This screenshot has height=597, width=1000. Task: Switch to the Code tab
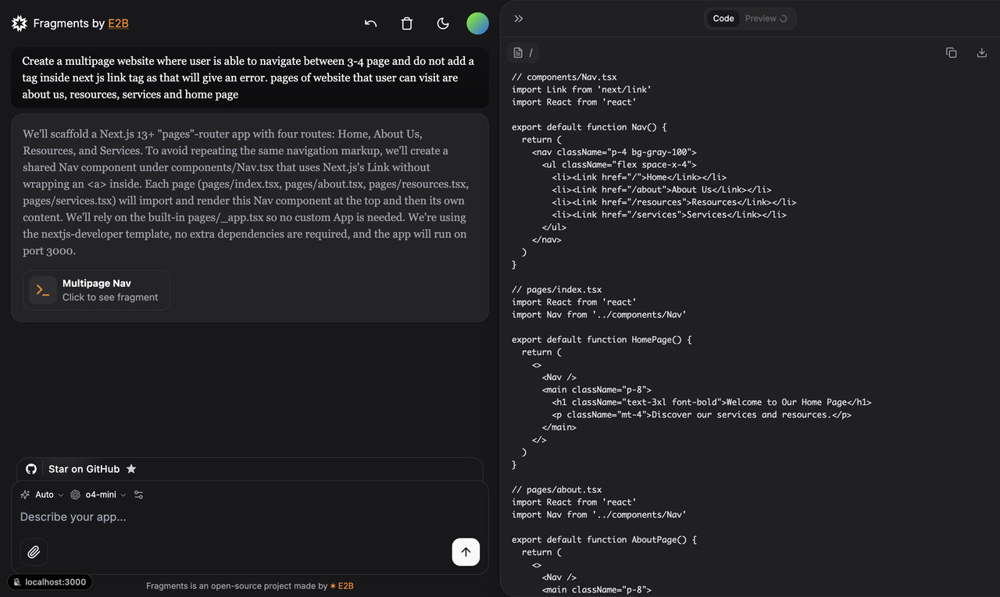click(723, 19)
